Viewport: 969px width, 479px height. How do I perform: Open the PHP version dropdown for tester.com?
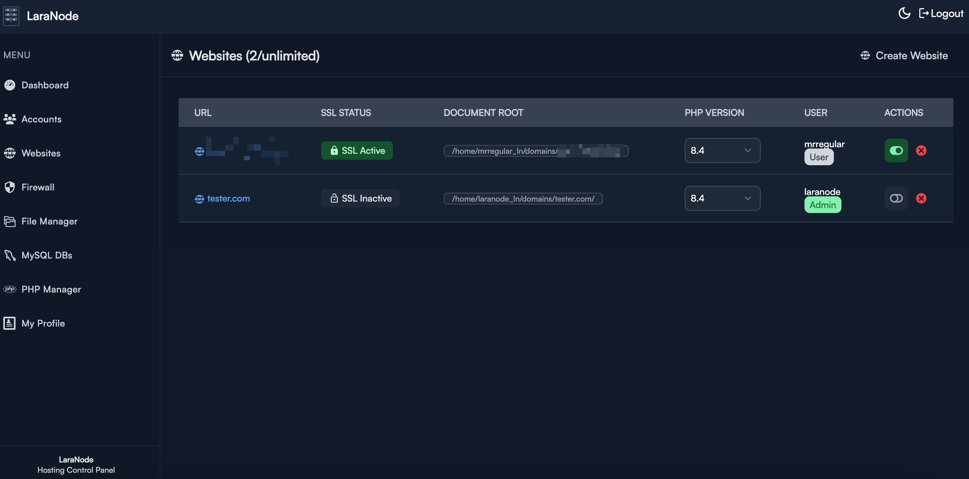click(x=722, y=198)
